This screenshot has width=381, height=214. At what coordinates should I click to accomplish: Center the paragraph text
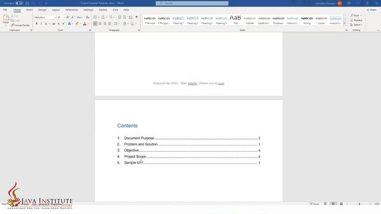(100, 24)
